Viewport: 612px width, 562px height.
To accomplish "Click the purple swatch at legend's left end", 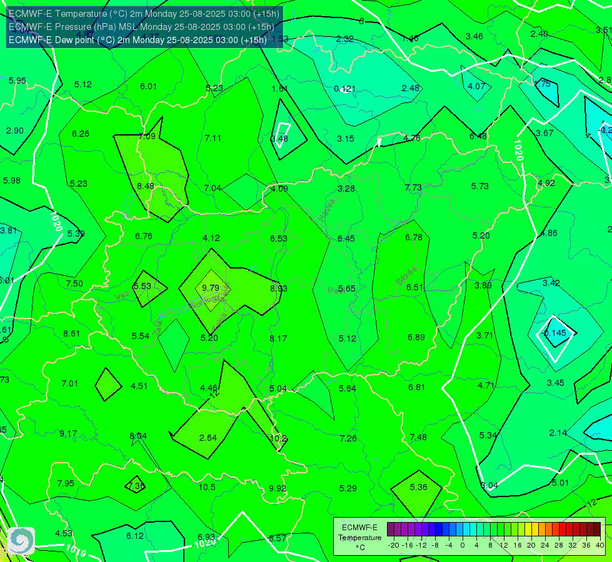I will point(391,530).
